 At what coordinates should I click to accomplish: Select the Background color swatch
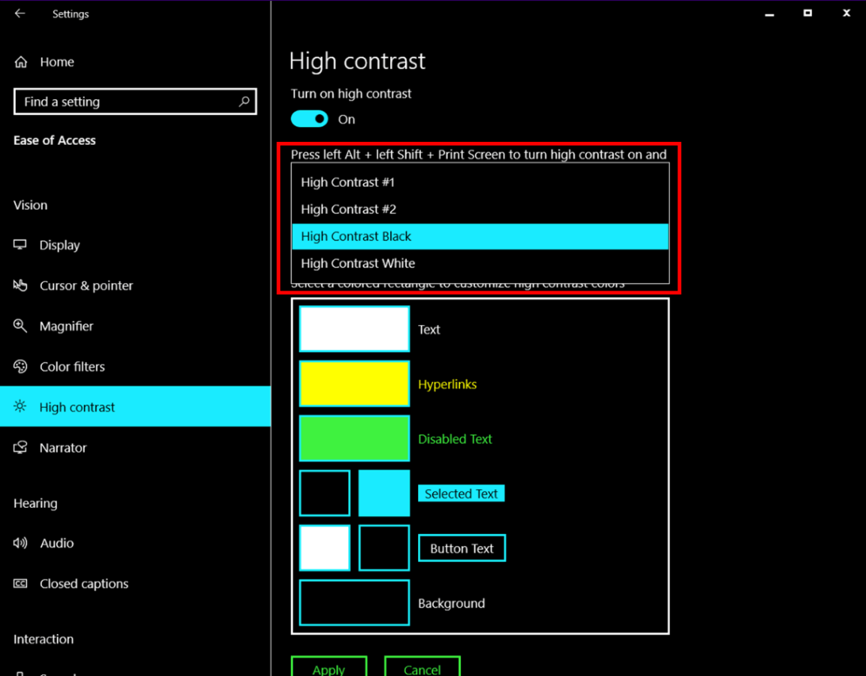click(354, 602)
